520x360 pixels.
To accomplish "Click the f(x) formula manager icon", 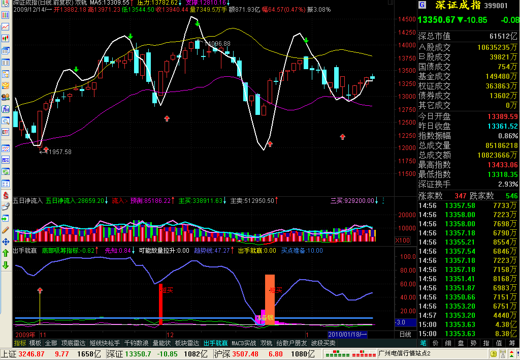I will click(x=5, y=109).
